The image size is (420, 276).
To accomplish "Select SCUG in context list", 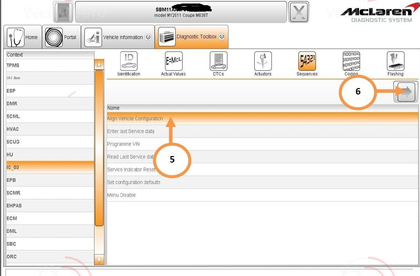I will (50, 142).
